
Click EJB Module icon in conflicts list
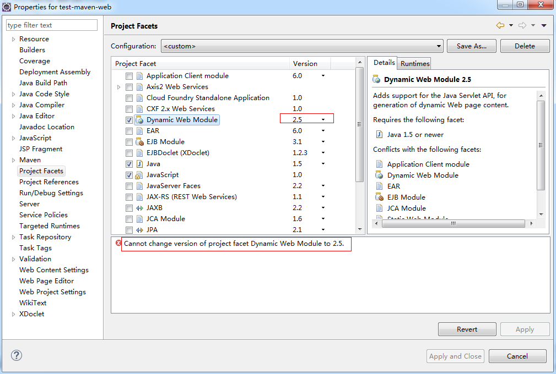tap(380, 197)
